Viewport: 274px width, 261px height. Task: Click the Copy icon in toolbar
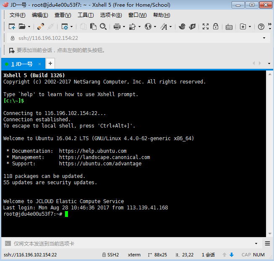[83, 27]
